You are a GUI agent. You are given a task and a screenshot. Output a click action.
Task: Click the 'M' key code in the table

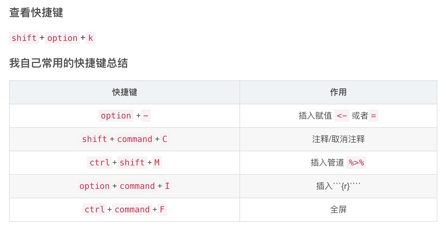(x=157, y=163)
